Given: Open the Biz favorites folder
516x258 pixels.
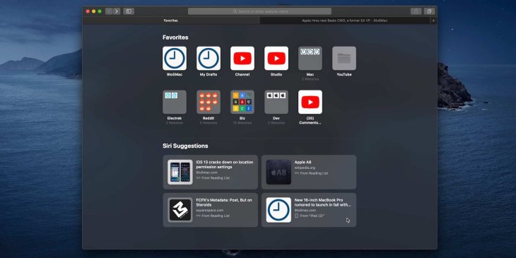Looking at the screenshot, I should pos(242,102).
